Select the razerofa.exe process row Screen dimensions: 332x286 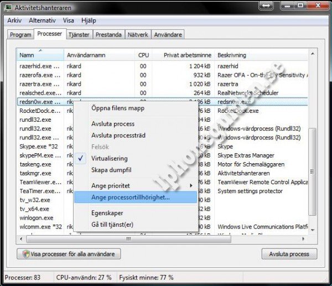(x=162, y=75)
